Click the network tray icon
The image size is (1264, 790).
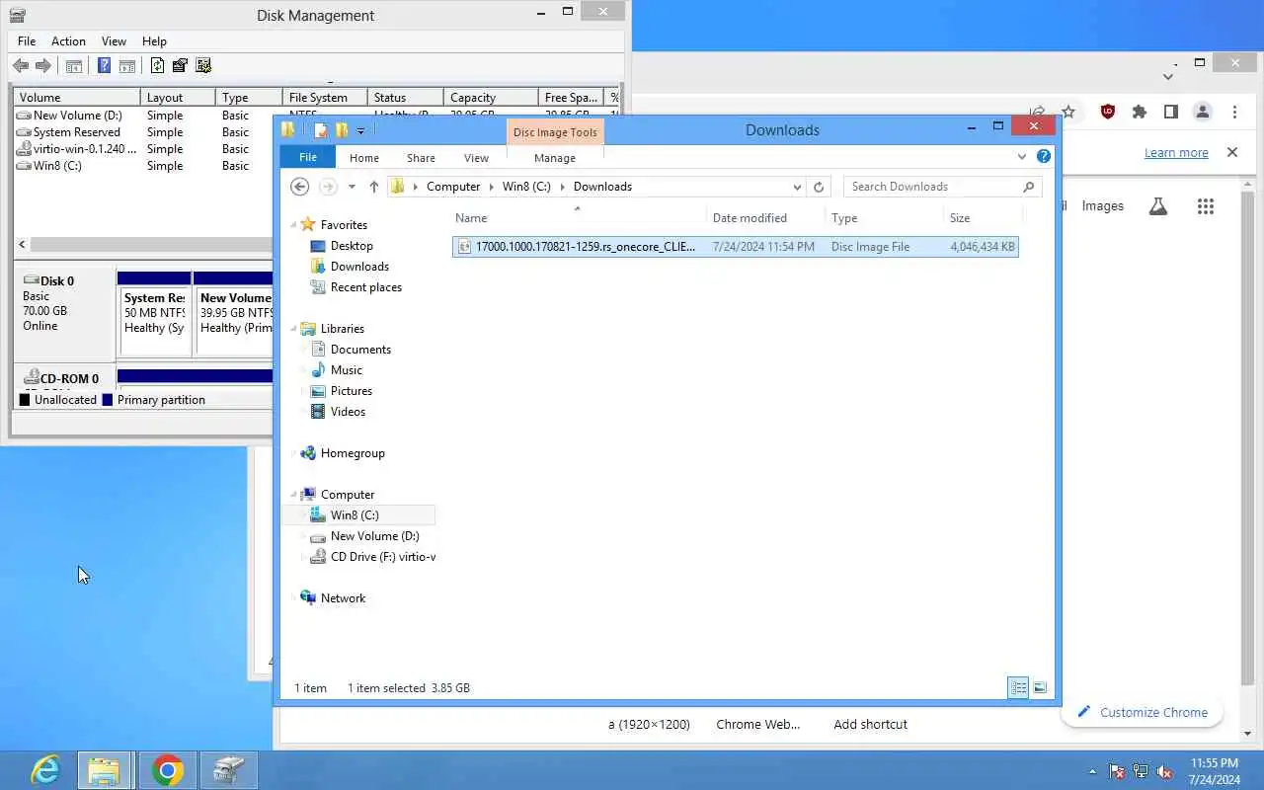[1141, 771]
